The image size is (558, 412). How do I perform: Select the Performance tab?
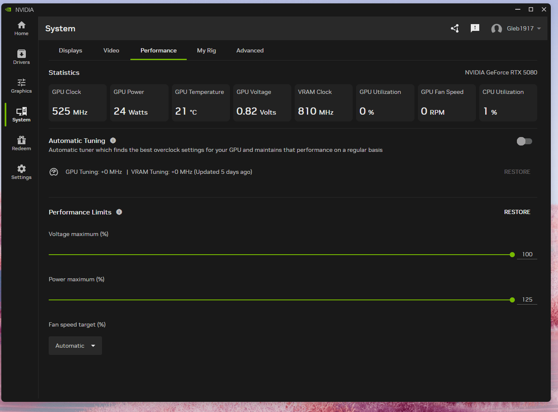158,50
